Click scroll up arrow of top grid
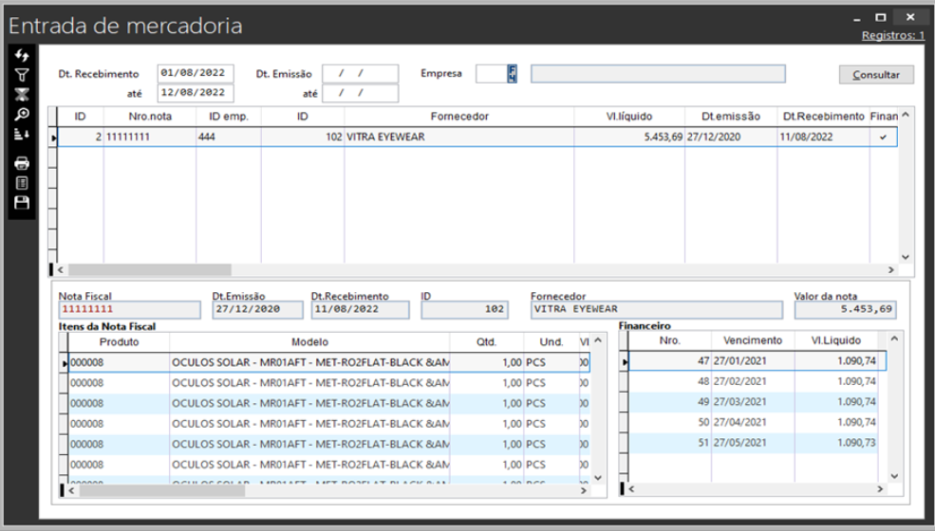 coord(905,116)
